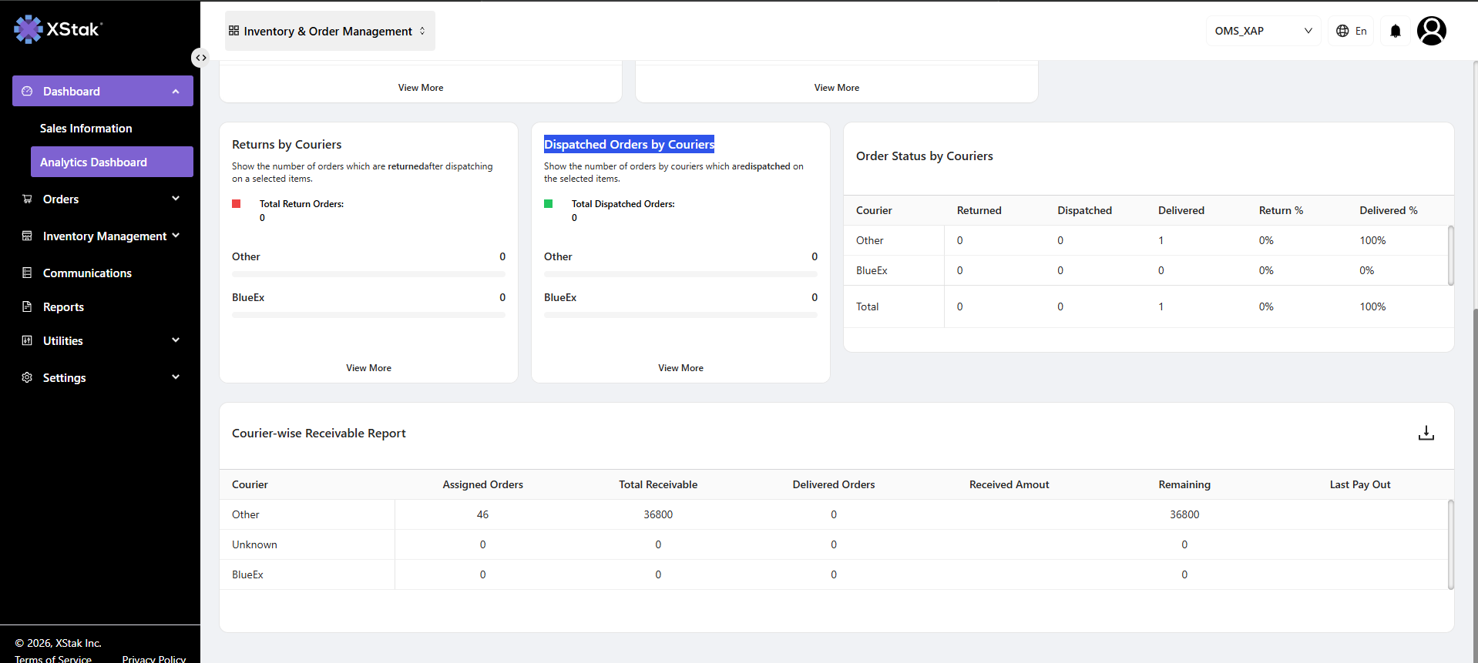Click the Communications icon in sidebar
Screen dimensions: 1478x663
pos(27,273)
